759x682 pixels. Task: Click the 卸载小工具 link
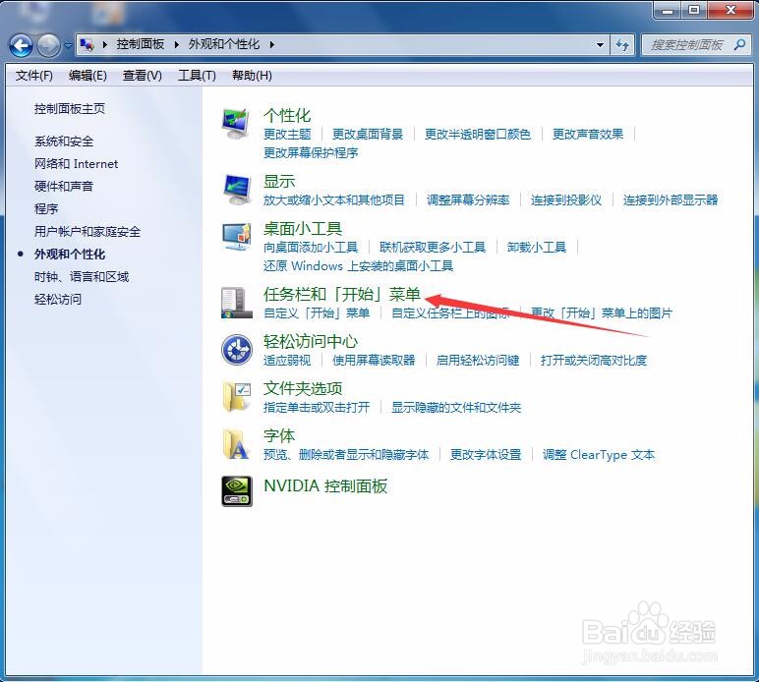click(537, 248)
